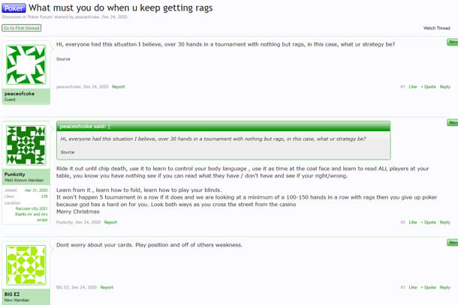Report peaceofcoke's first post
Image resolution: width=458 pixels, height=305 pixels.
[119, 87]
